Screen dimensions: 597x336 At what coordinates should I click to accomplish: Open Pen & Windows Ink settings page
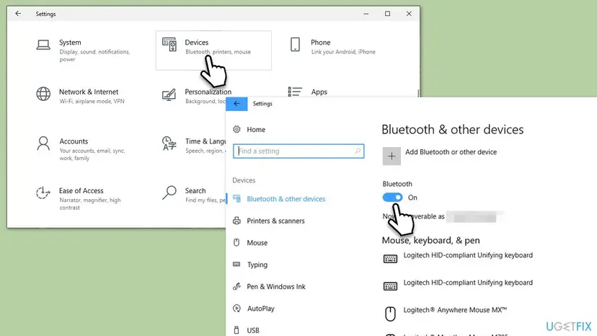click(276, 286)
